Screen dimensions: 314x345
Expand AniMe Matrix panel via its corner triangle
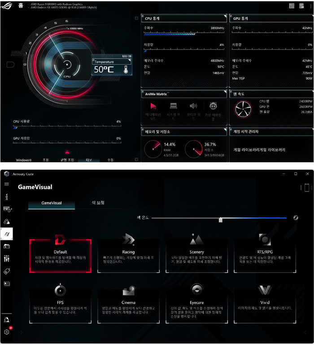pyautogui.click(x=225, y=92)
